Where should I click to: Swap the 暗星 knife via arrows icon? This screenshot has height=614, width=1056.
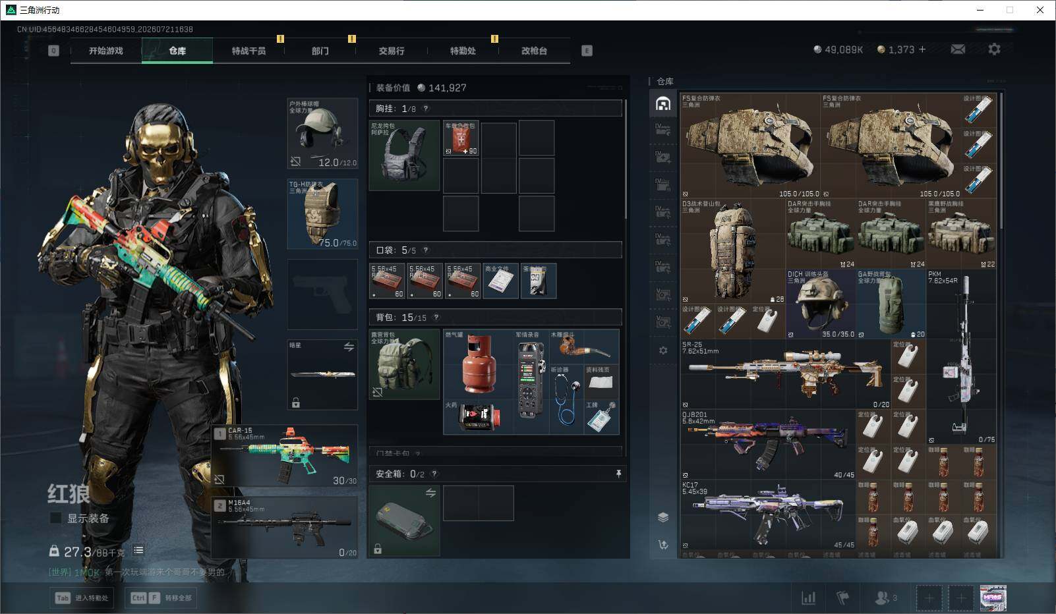tap(349, 347)
